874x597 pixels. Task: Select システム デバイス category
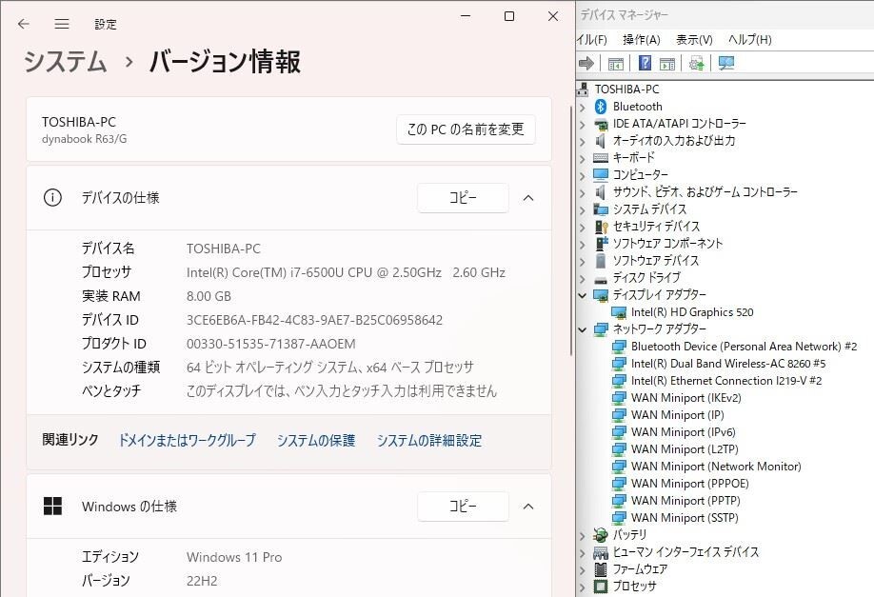[649, 209]
